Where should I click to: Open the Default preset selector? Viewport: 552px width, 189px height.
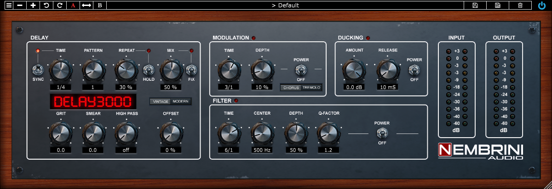click(285, 6)
